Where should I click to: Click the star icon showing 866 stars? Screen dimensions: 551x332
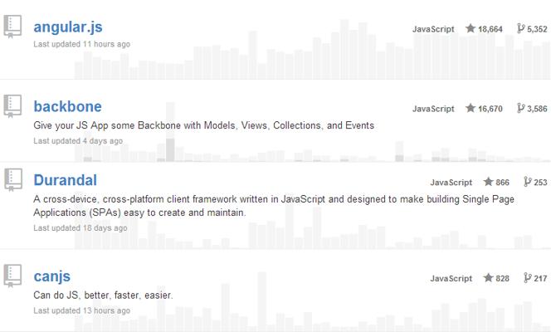coord(488,182)
